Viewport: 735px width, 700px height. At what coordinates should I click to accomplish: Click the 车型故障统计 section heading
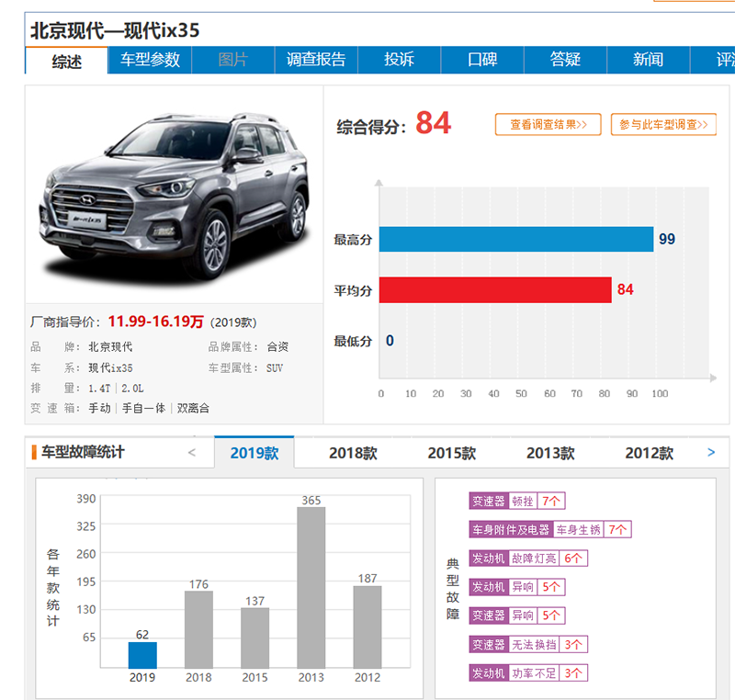[83, 452]
